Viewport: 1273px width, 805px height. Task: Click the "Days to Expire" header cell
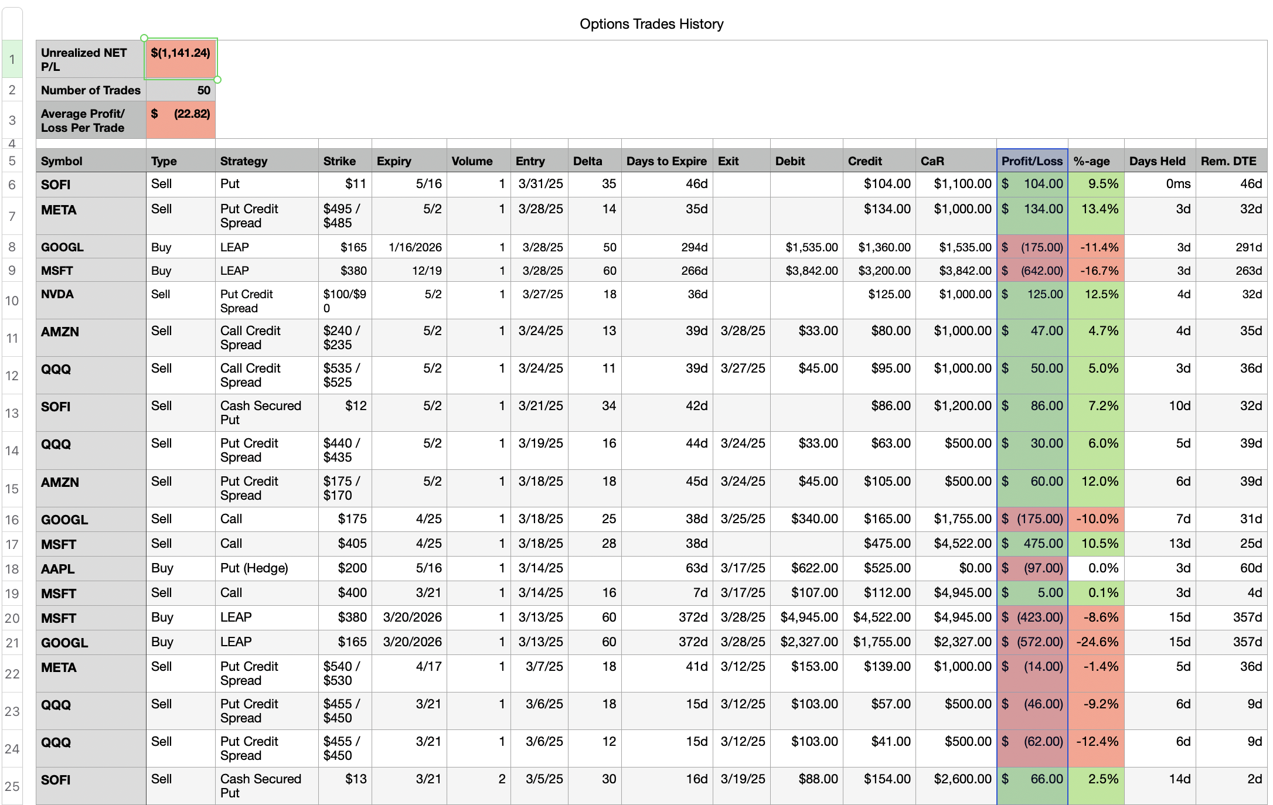tap(667, 161)
